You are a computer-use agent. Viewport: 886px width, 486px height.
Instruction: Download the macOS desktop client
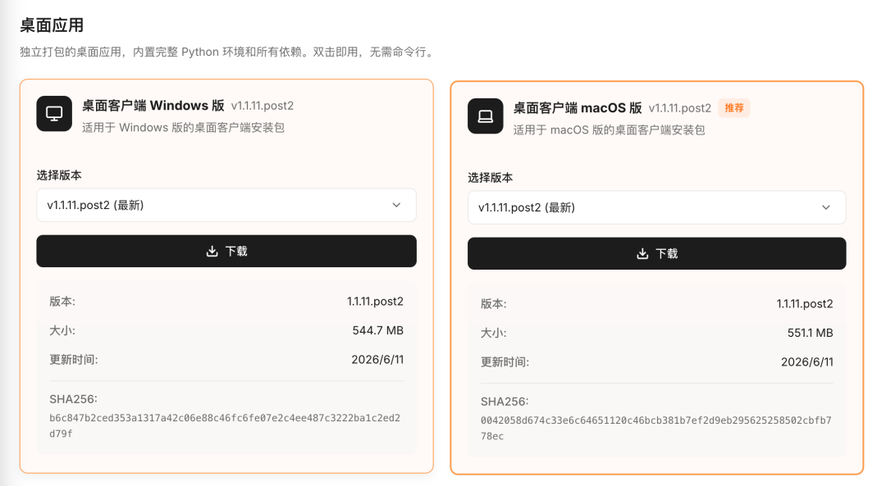pyautogui.click(x=656, y=253)
